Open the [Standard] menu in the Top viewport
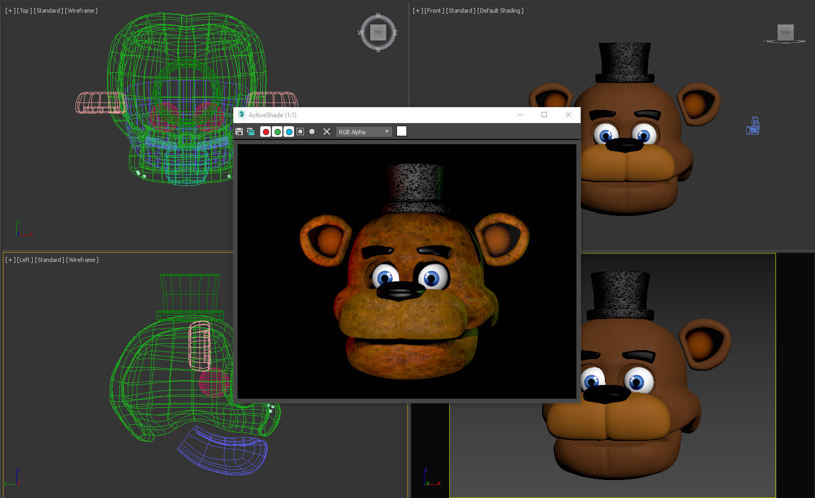815x498 pixels. tap(49, 11)
